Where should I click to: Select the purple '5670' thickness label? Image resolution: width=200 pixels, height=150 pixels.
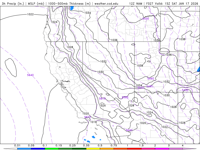[x=87, y=117]
